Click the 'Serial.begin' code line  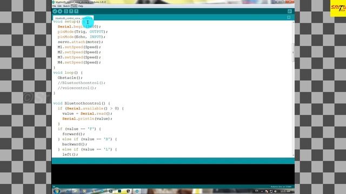(79, 26)
